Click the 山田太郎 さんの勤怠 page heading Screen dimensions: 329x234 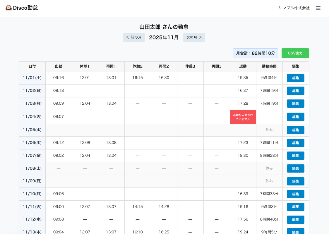coord(164,27)
